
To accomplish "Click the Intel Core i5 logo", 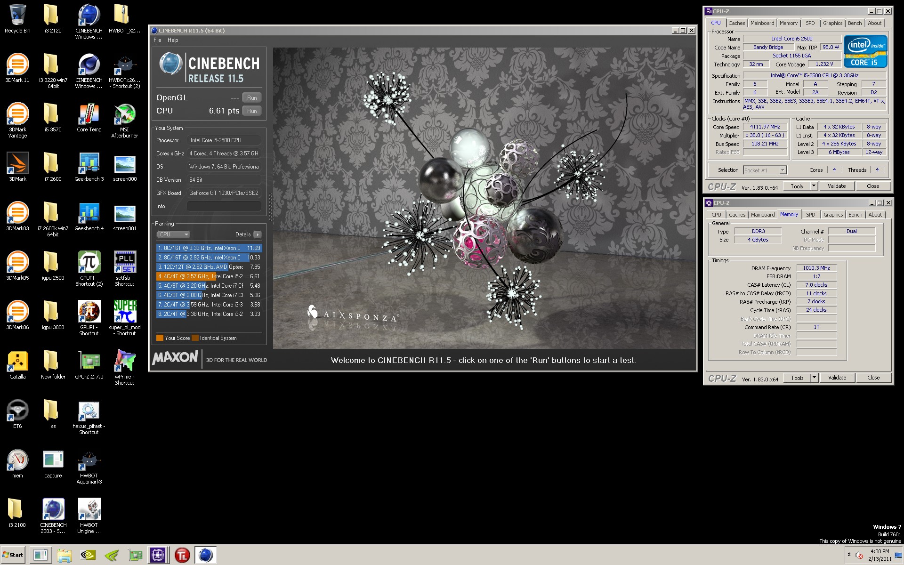I will [865, 51].
